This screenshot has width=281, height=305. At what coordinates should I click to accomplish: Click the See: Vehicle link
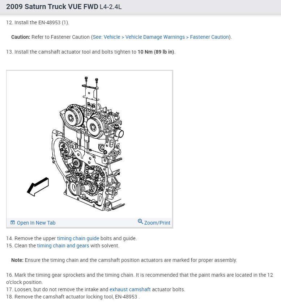(106, 37)
